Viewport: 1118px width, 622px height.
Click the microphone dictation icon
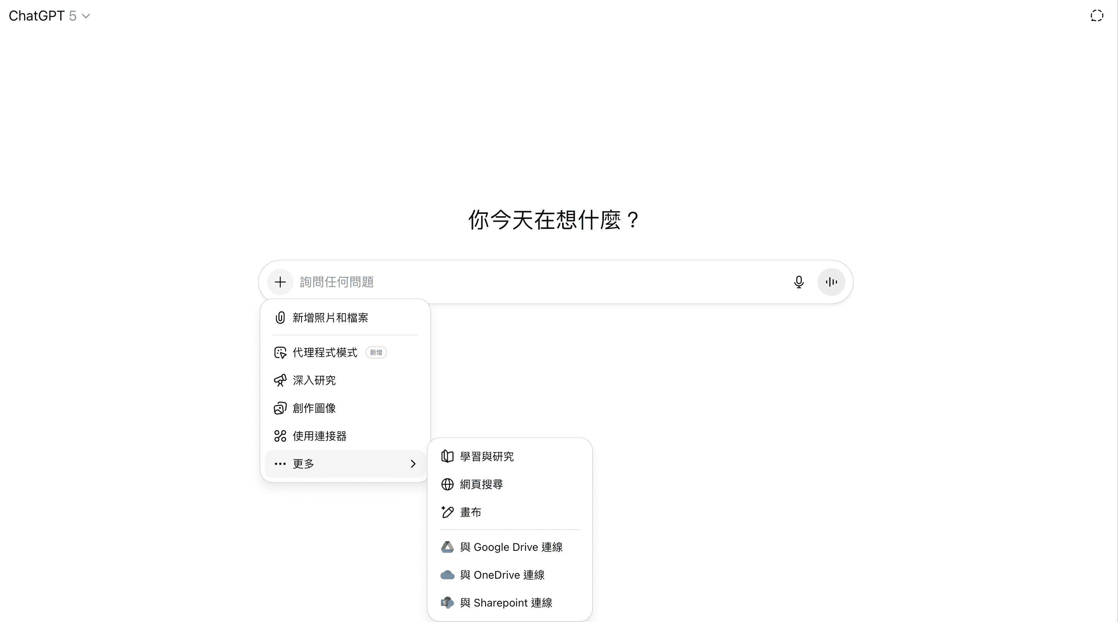(799, 282)
